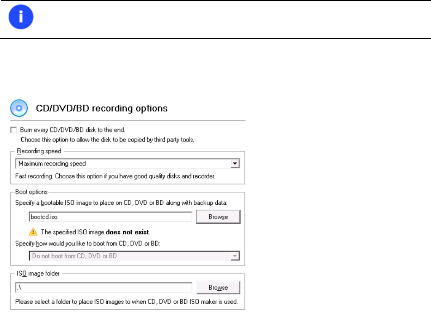Click the ISO image folder path field
431x317 pixels.
pyautogui.click(x=104, y=287)
